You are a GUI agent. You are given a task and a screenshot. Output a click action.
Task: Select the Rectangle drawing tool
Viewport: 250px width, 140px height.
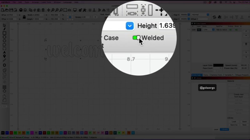4,33
